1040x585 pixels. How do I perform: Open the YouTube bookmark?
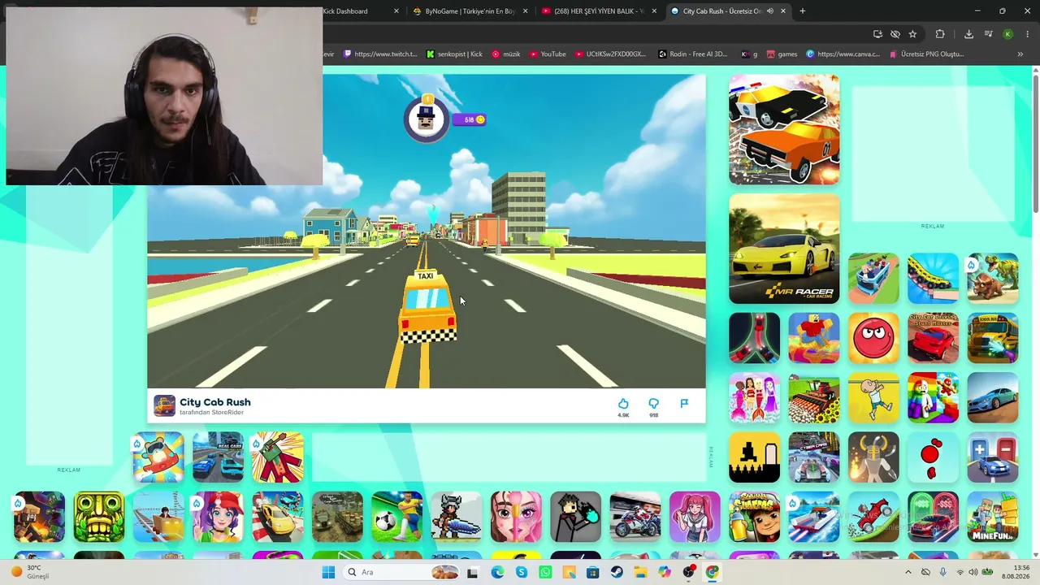tap(548, 54)
